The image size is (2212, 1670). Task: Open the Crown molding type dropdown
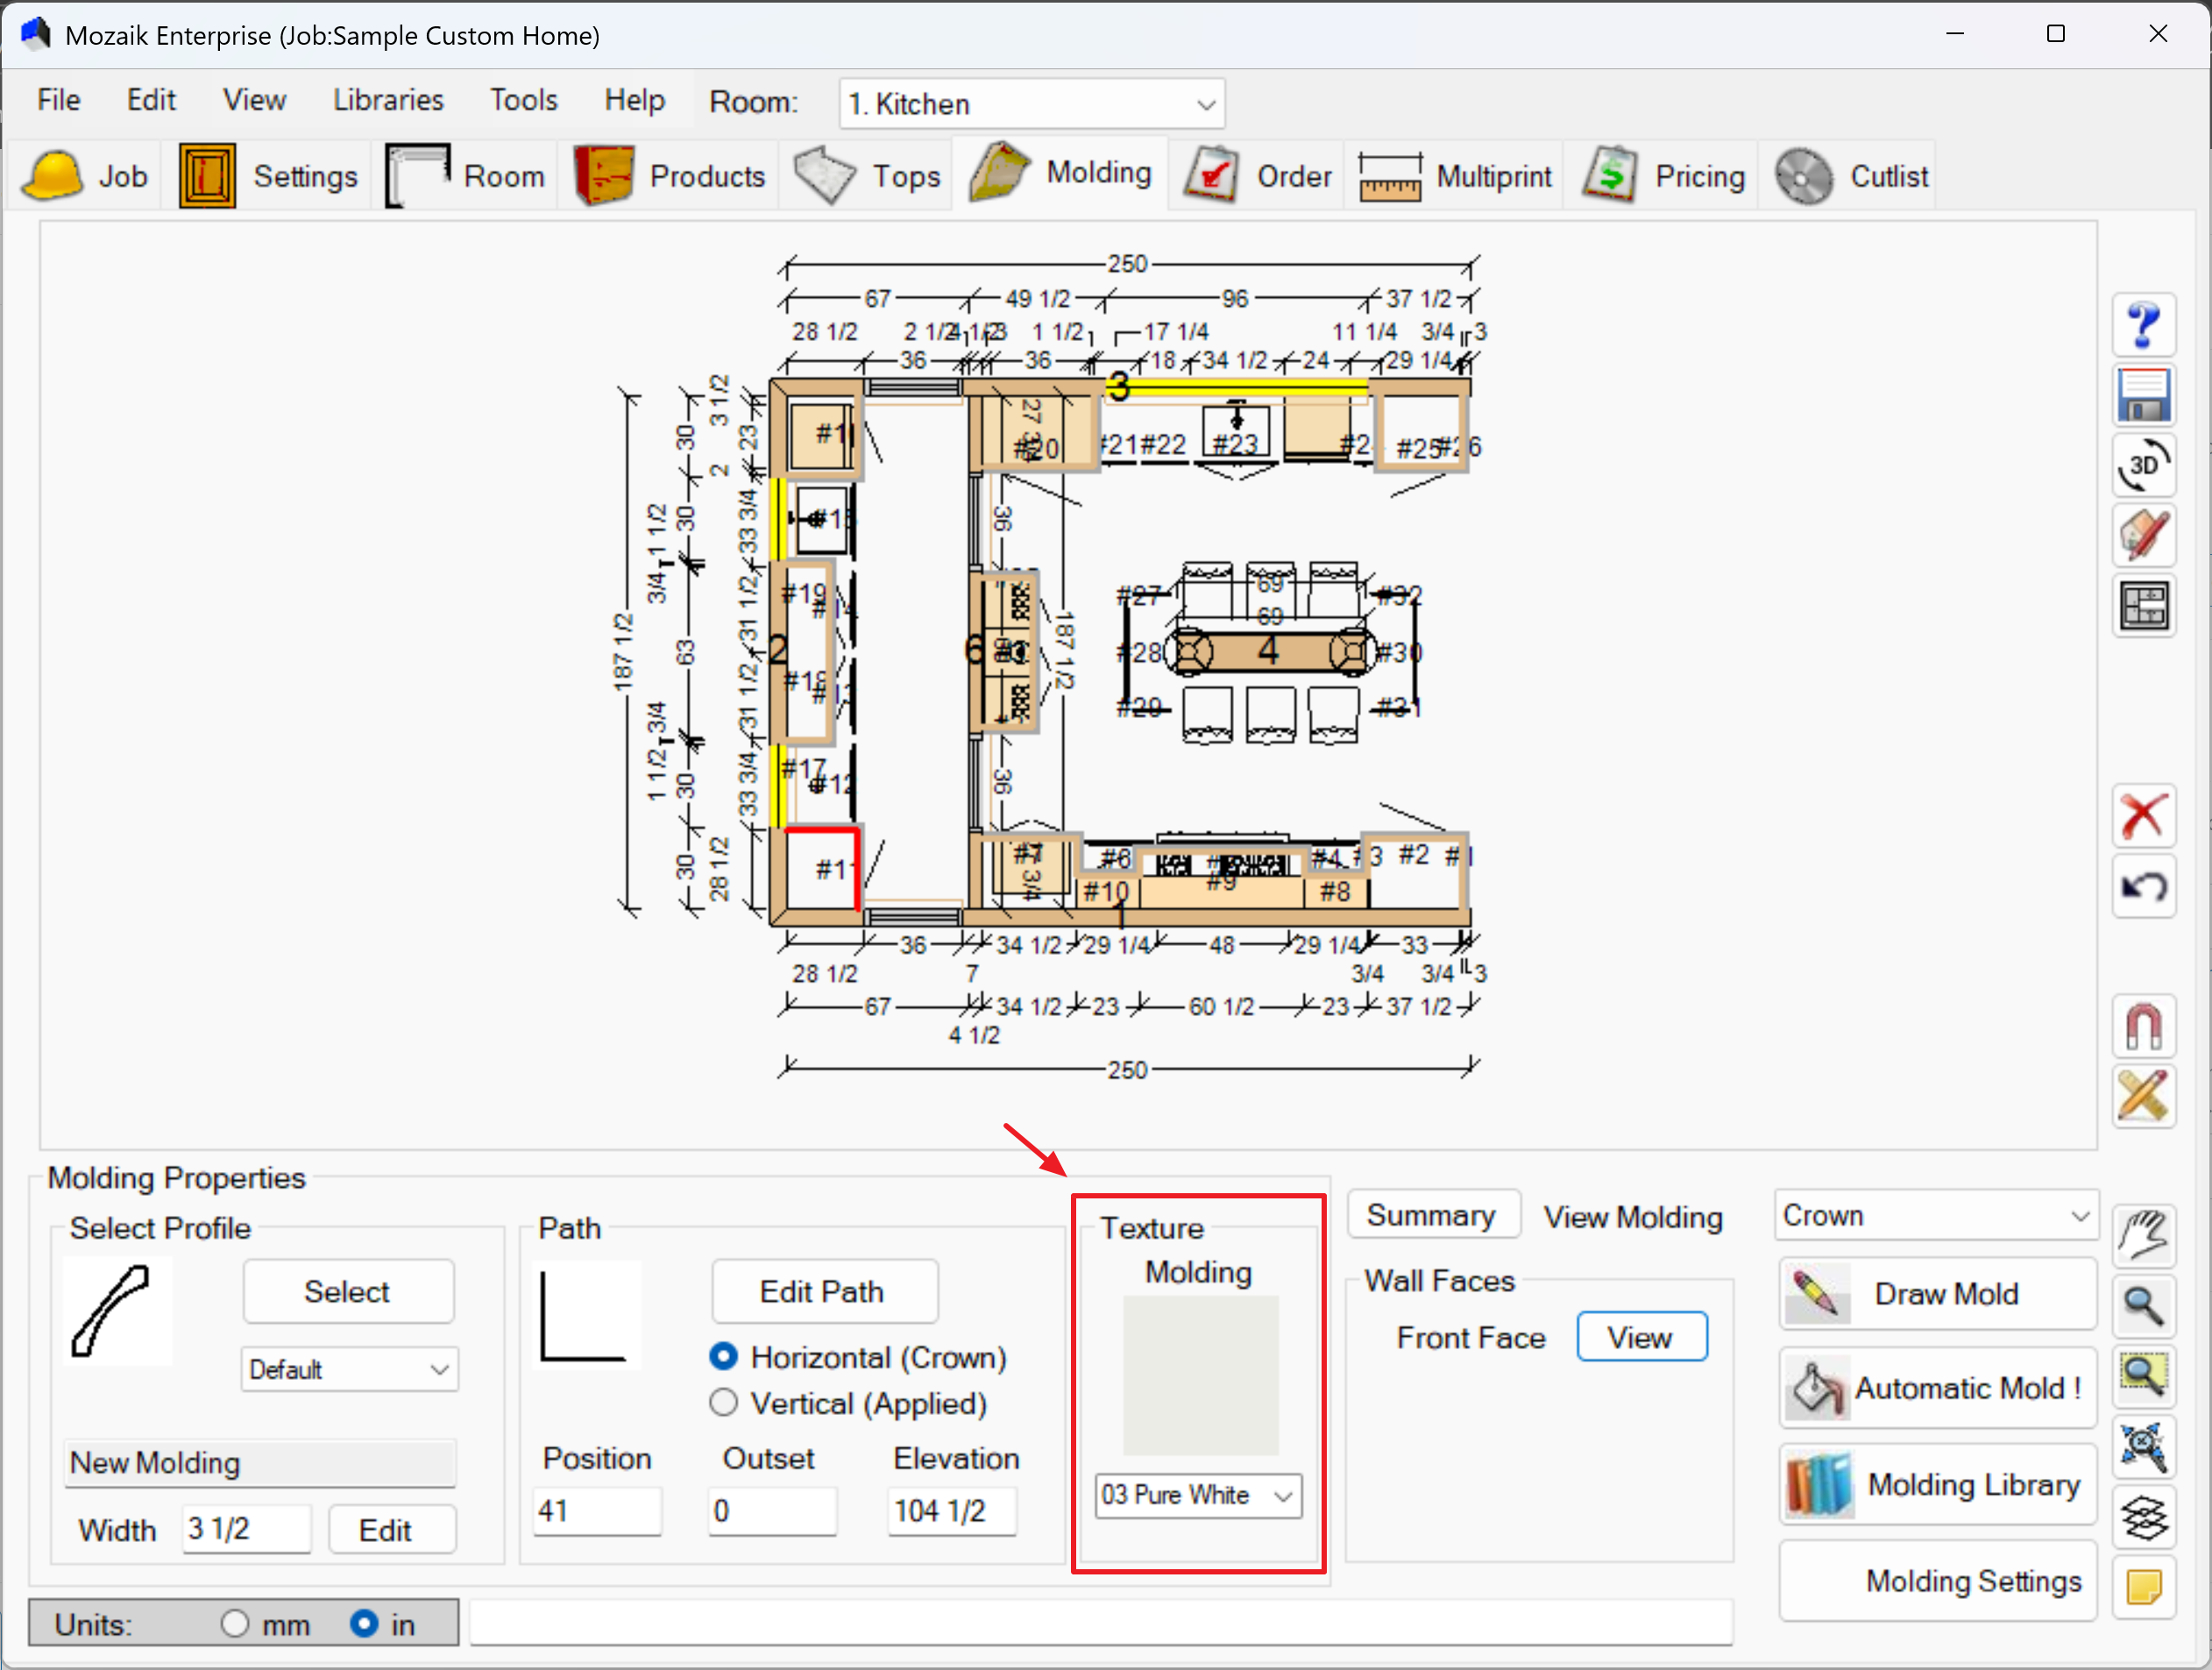tap(1935, 1215)
